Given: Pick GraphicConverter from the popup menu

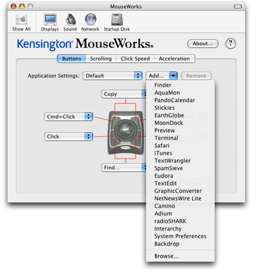Looking at the screenshot, I should click(x=180, y=191).
